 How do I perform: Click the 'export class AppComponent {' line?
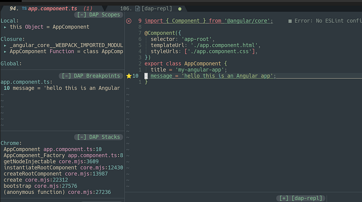pos(186,64)
